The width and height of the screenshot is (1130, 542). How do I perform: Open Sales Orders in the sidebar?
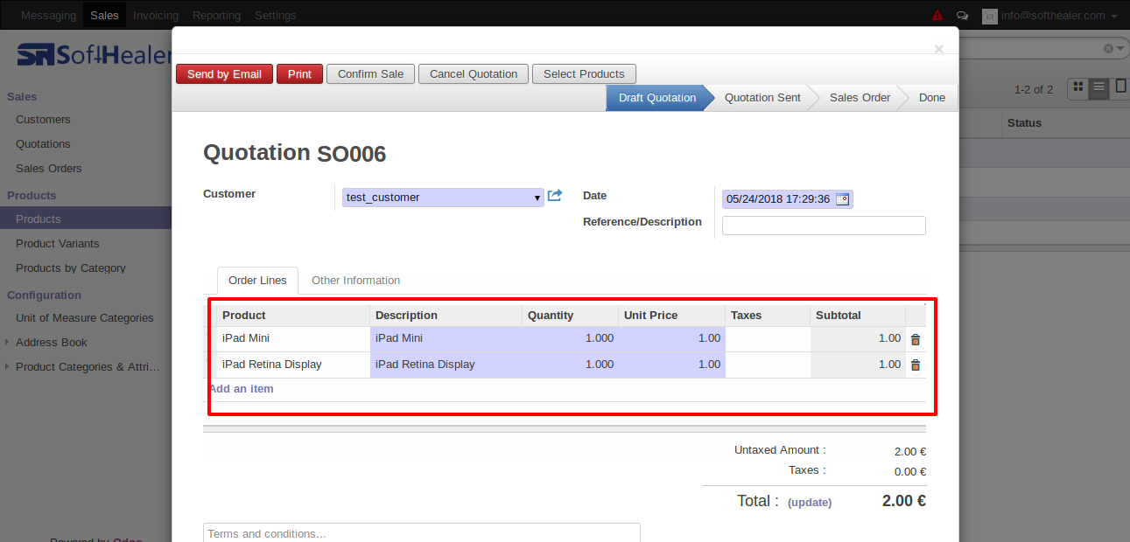point(49,169)
